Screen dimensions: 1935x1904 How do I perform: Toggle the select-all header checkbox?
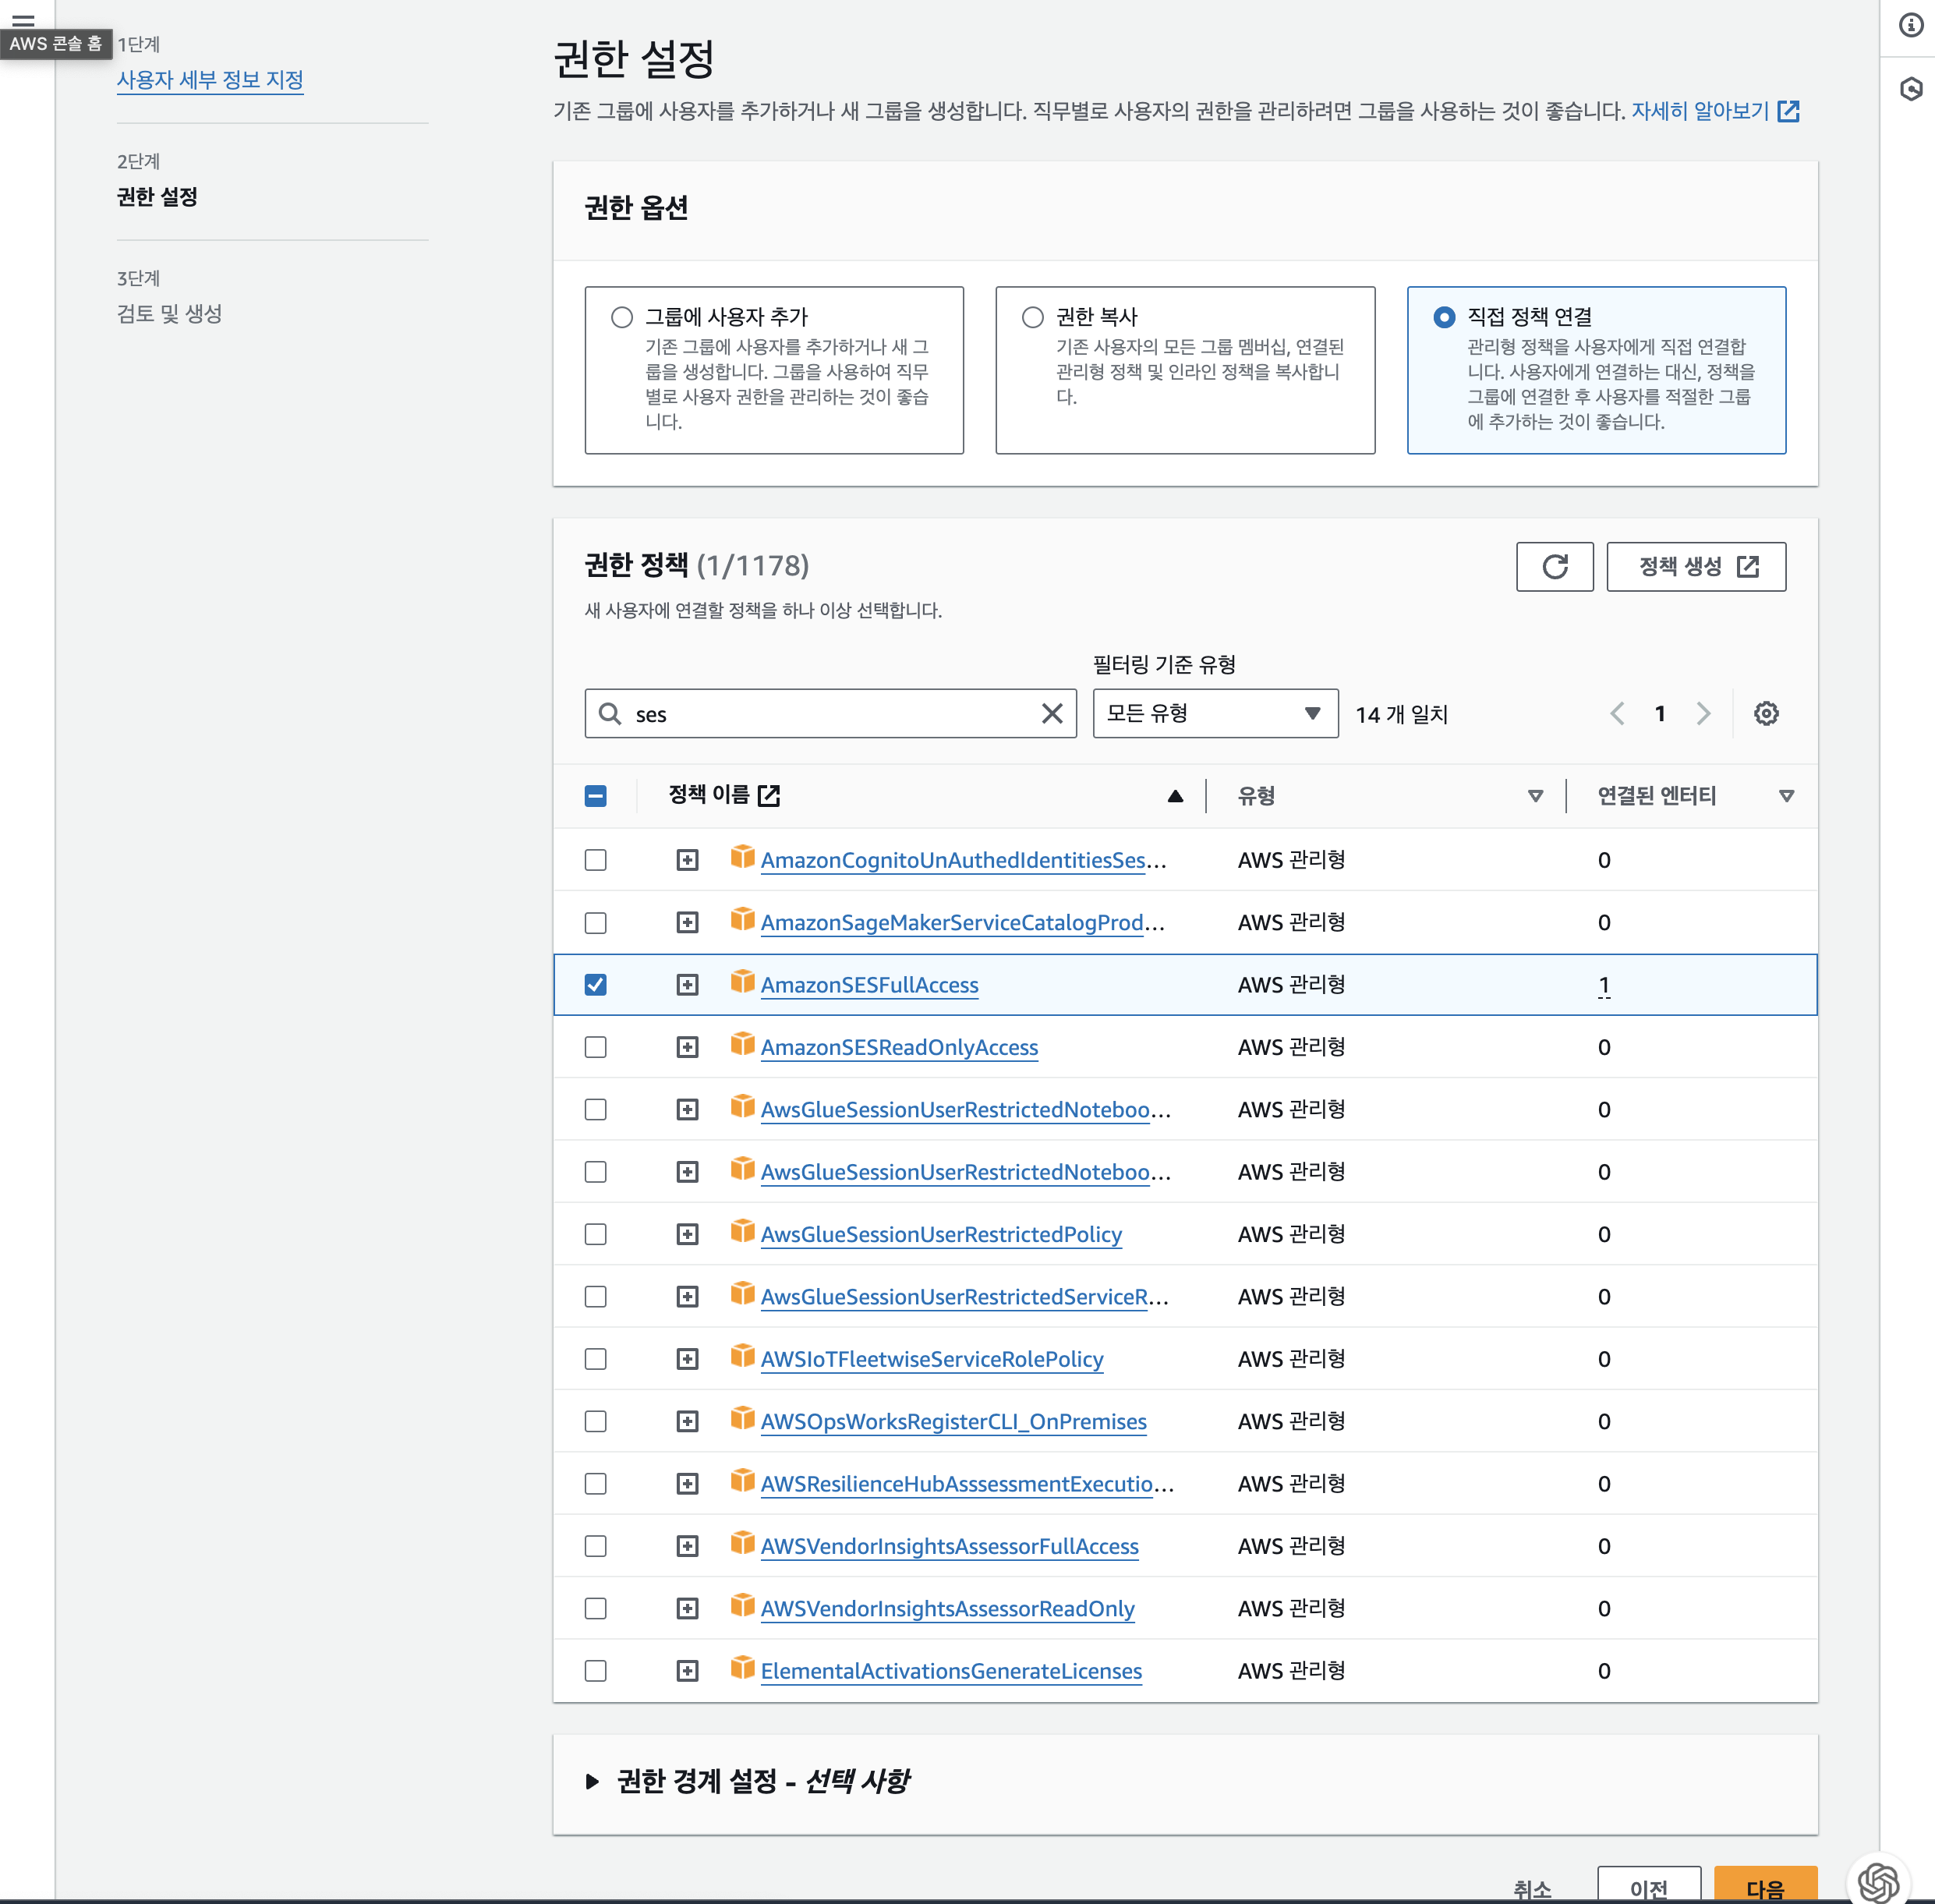point(595,796)
